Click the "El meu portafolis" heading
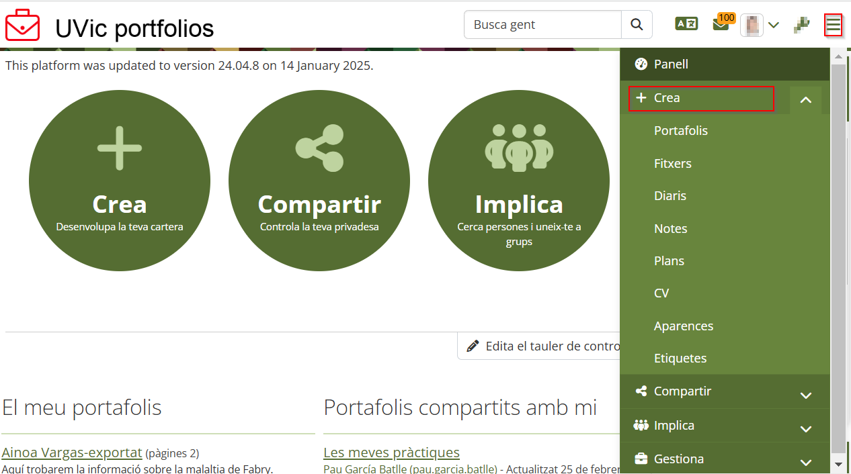 click(81, 407)
